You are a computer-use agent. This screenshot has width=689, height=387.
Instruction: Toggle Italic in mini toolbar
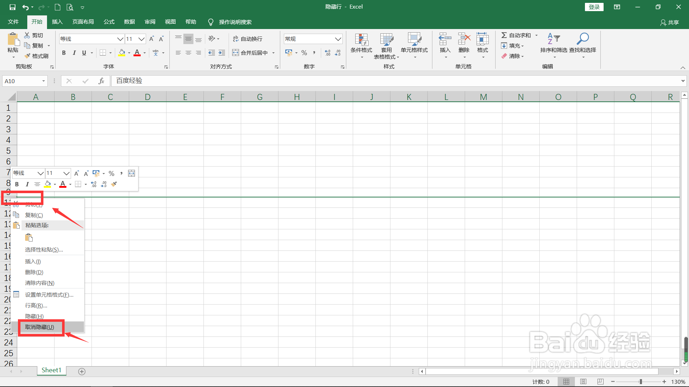tap(27, 184)
